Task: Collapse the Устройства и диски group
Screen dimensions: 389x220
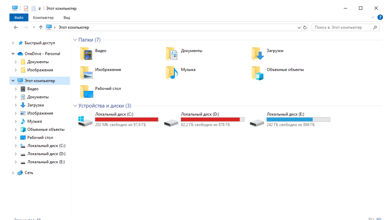Action: (75, 106)
